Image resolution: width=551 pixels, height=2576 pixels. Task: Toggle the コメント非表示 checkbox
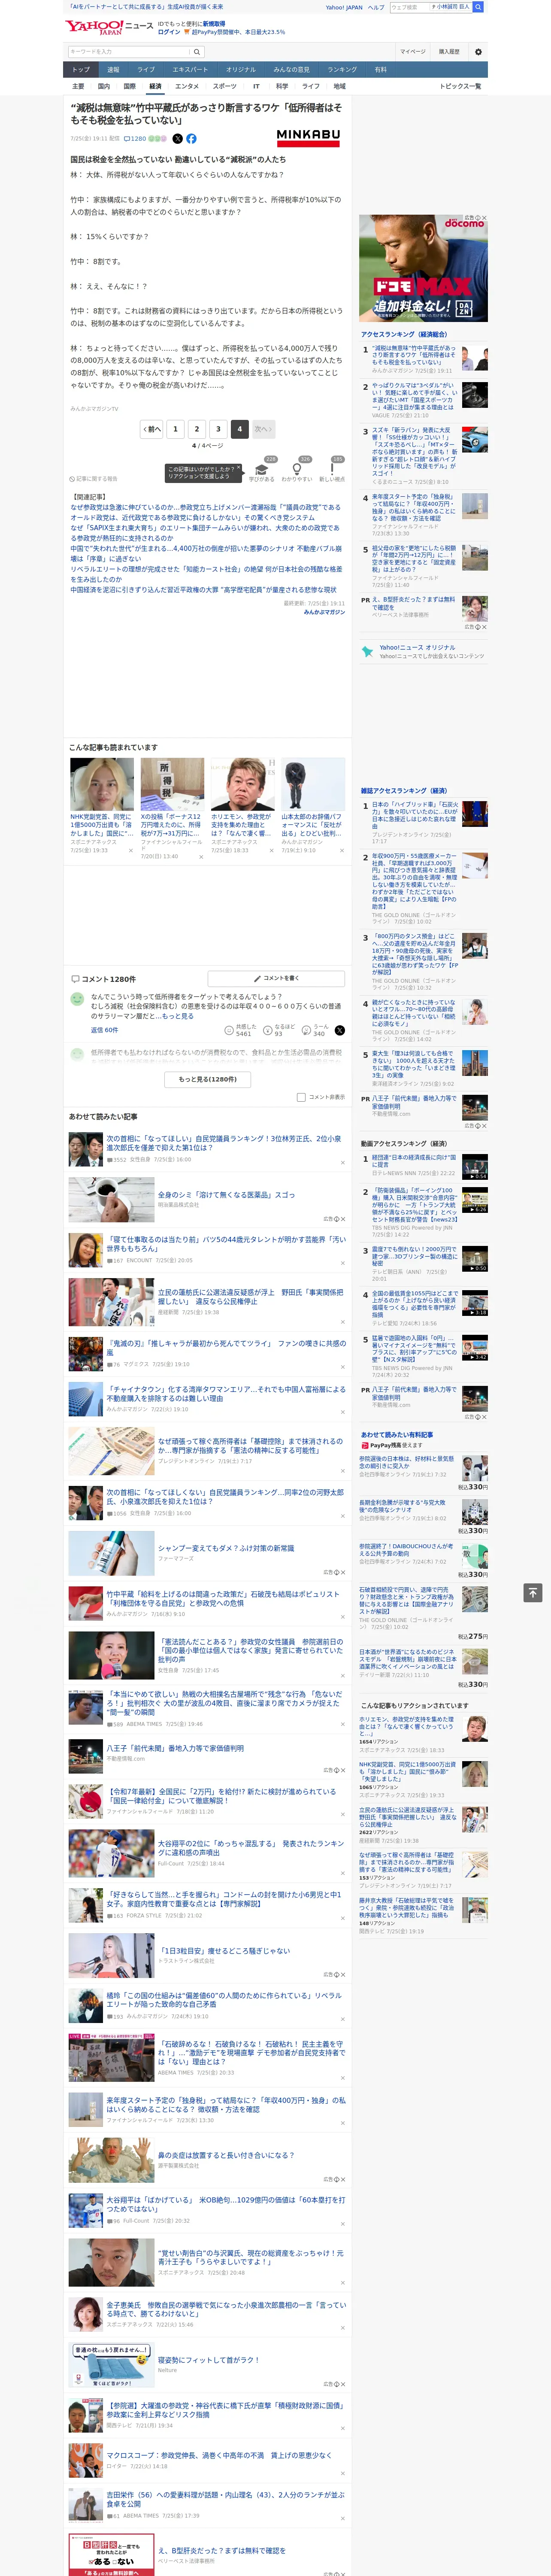(x=301, y=1097)
